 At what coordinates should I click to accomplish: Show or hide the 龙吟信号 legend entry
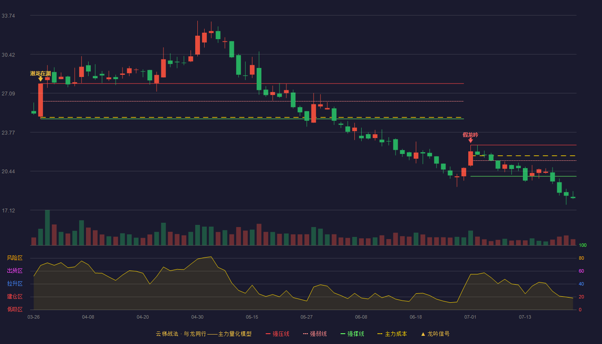pos(435,334)
